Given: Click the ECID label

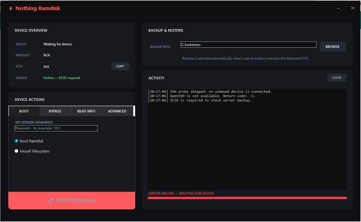Looking at the screenshot, I should click(x=19, y=66).
